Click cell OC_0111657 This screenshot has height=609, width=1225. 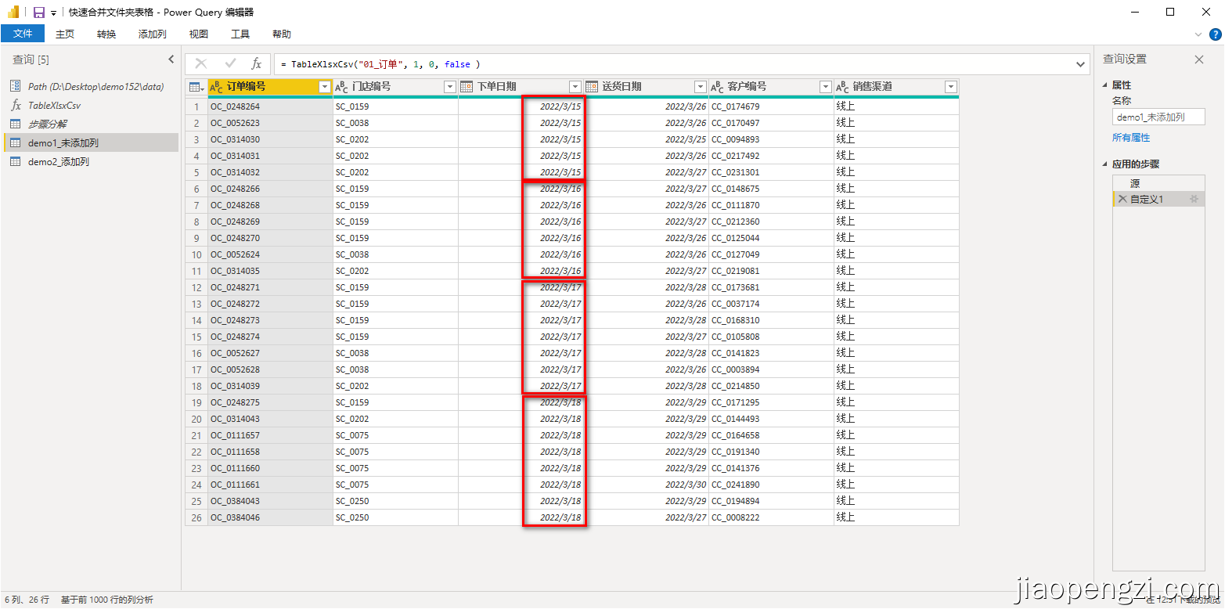coord(271,435)
